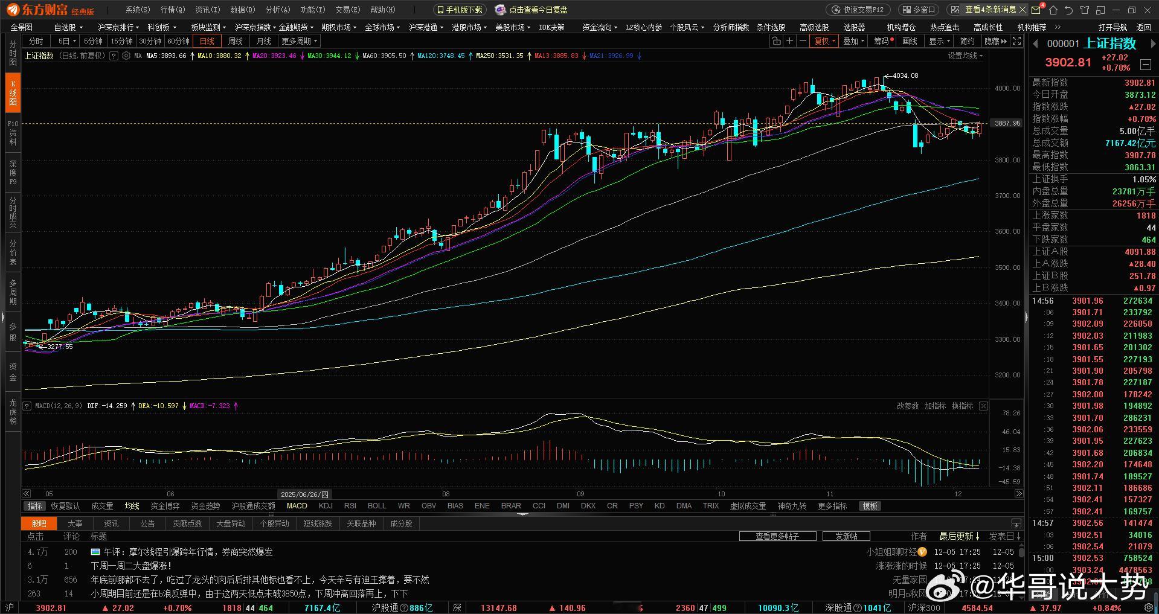
Task: Enter fullscreen chart mode icon
Action: tap(1017, 41)
